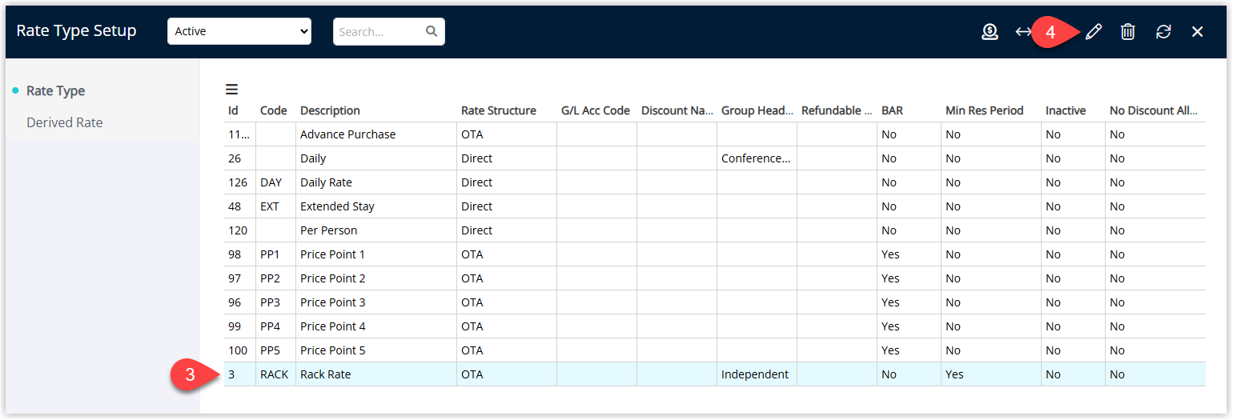This screenshot has width=1233, height=420.
Task: Sort by the Id column header
Action: pyautogui.click(x=233, y=110)
